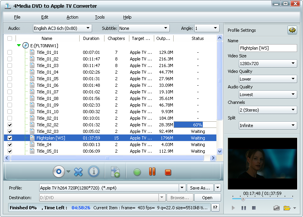Sort list by the Status column header
303x217 pixels.
tap(197, 38)
